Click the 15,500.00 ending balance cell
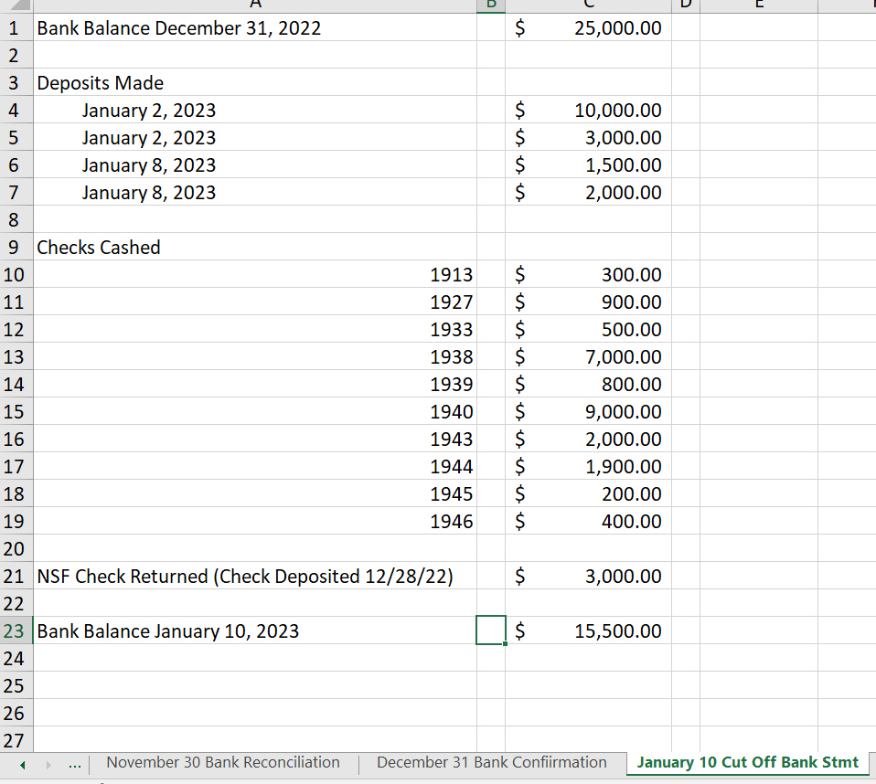This screenshot has width=876, height=784. [x=588, y=630]
